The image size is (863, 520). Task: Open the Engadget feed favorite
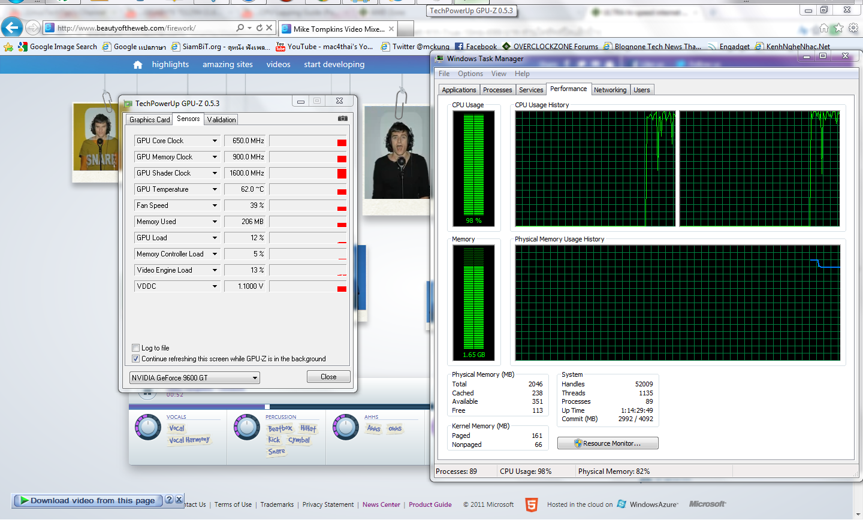729,47
